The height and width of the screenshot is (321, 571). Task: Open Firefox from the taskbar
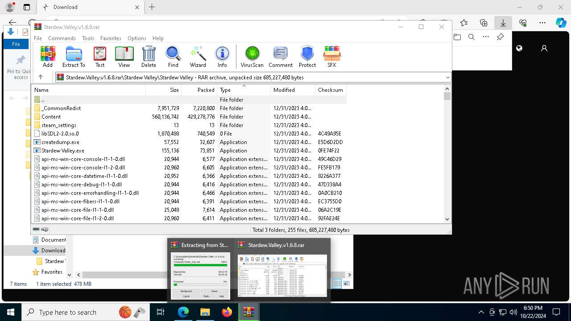pyautogui.click(x=227, y=312)
